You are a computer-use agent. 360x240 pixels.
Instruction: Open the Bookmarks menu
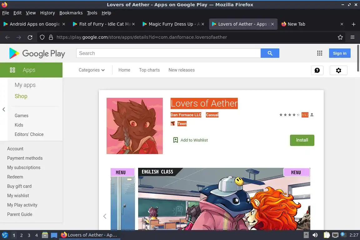click(x=71, y=13)
